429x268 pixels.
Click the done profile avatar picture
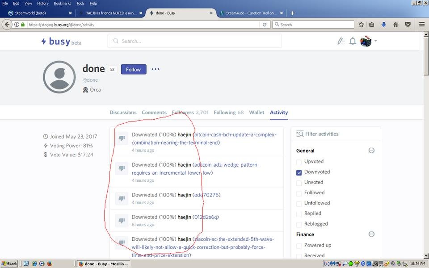coord(59,77)
